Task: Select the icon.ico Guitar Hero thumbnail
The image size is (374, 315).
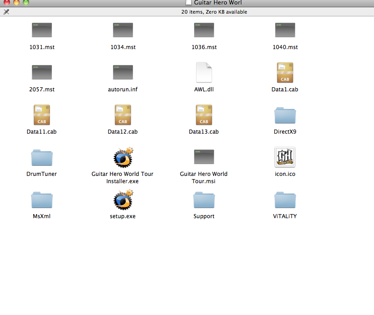Action: click(285, 157)
